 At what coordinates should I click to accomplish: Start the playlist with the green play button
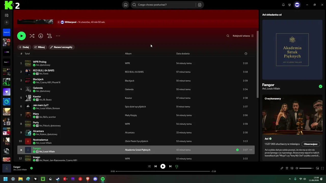21,36
